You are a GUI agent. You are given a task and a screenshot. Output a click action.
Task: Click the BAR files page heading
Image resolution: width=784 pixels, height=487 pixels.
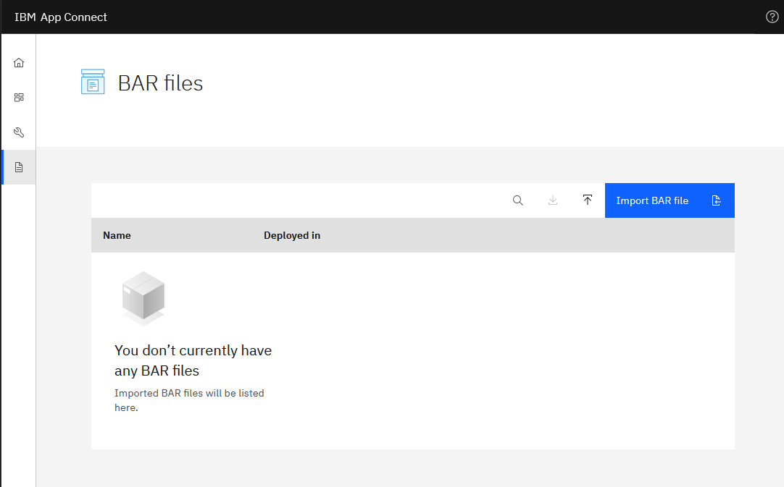(161, 83)
